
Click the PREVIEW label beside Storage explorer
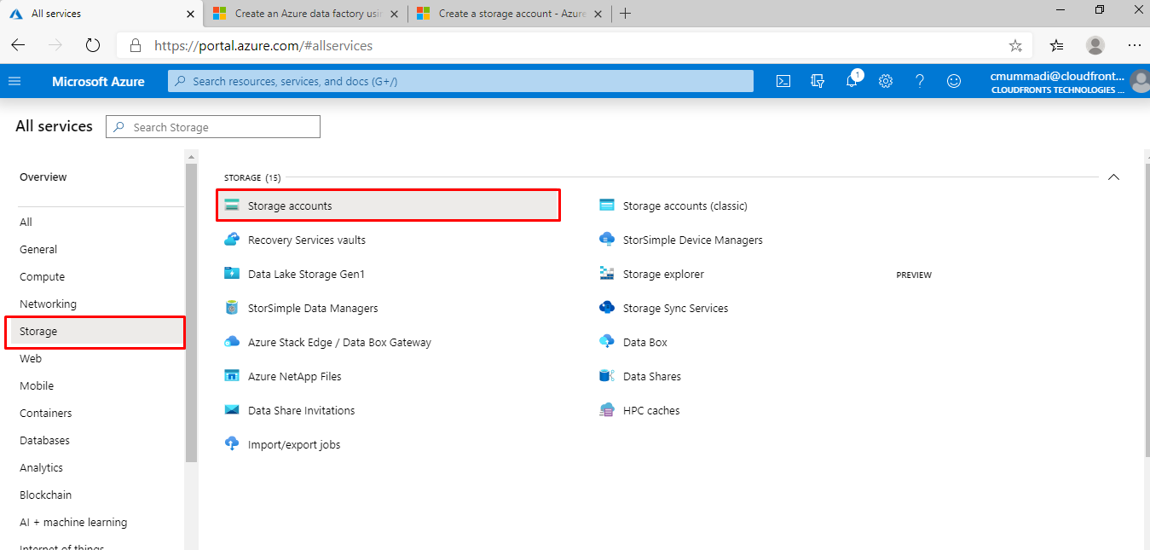914,275
